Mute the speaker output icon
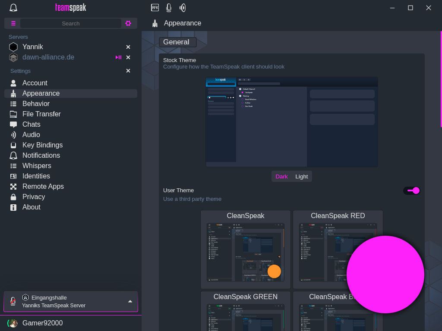The width and height of the screenshot is (442, 331). click(x=183, y=8)
